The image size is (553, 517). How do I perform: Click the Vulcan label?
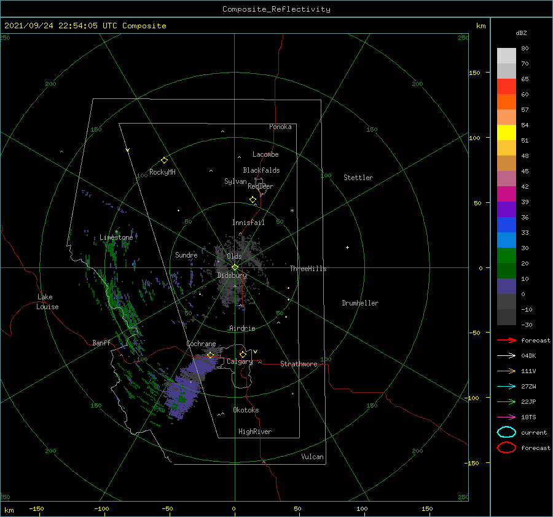click(x=312, y=457)
